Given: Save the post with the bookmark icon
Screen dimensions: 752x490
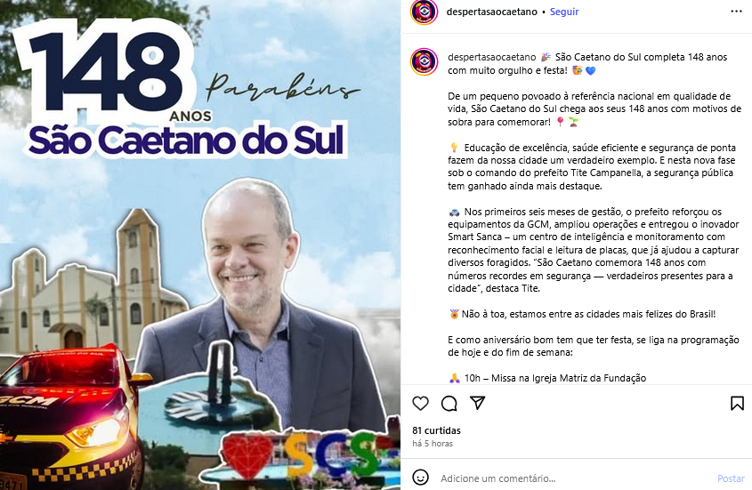Looking at the screenshot, I should pyautogui.click(x=737, y=403).
